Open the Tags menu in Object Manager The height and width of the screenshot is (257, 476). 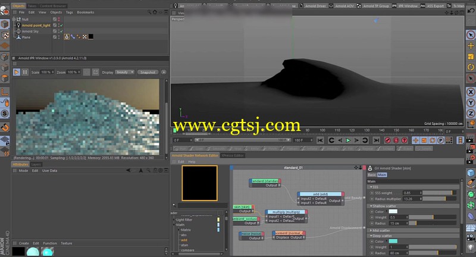(x=69, y=12)
